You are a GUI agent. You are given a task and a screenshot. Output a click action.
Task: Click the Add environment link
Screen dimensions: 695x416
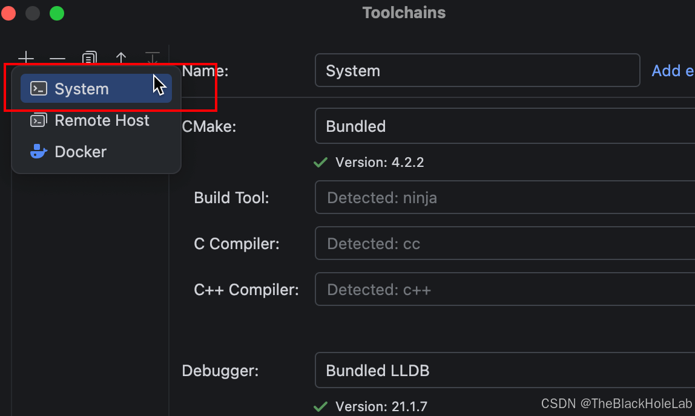(x=673, y=71)
